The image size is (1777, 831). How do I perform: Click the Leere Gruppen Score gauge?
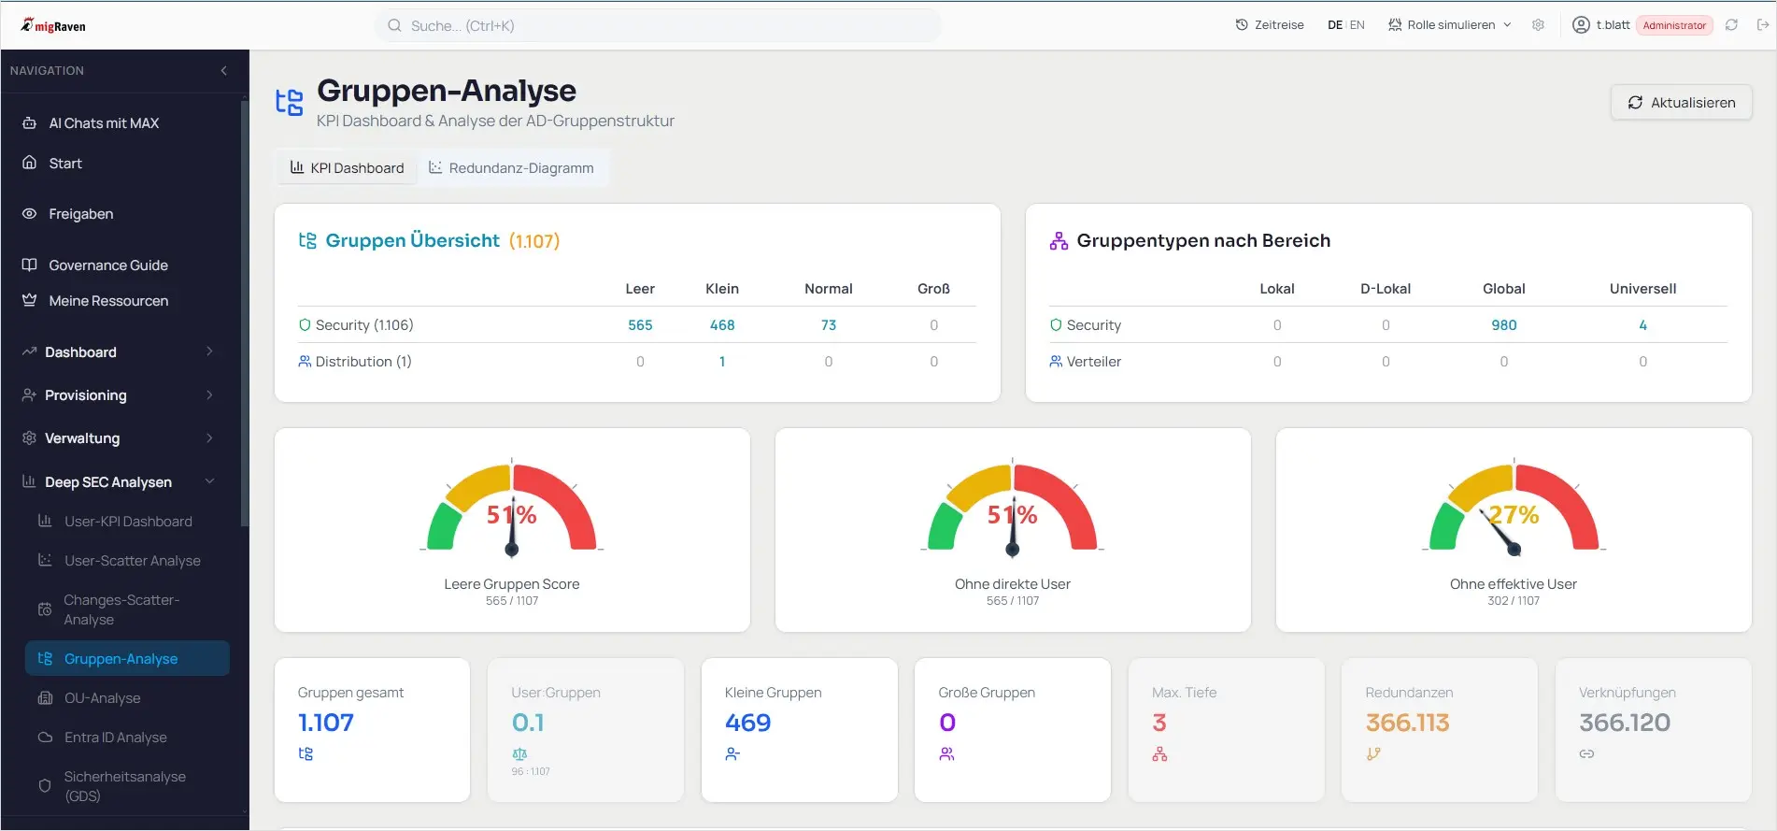tap(512, 509)
